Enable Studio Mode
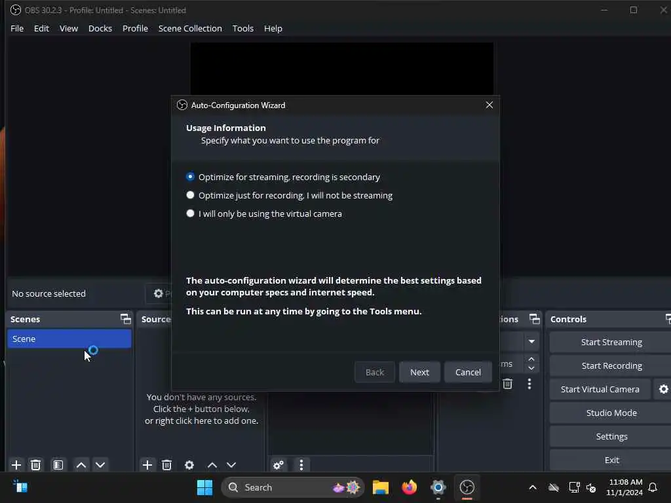The width and height of the screenshot is (671, 503). (611, 413)
